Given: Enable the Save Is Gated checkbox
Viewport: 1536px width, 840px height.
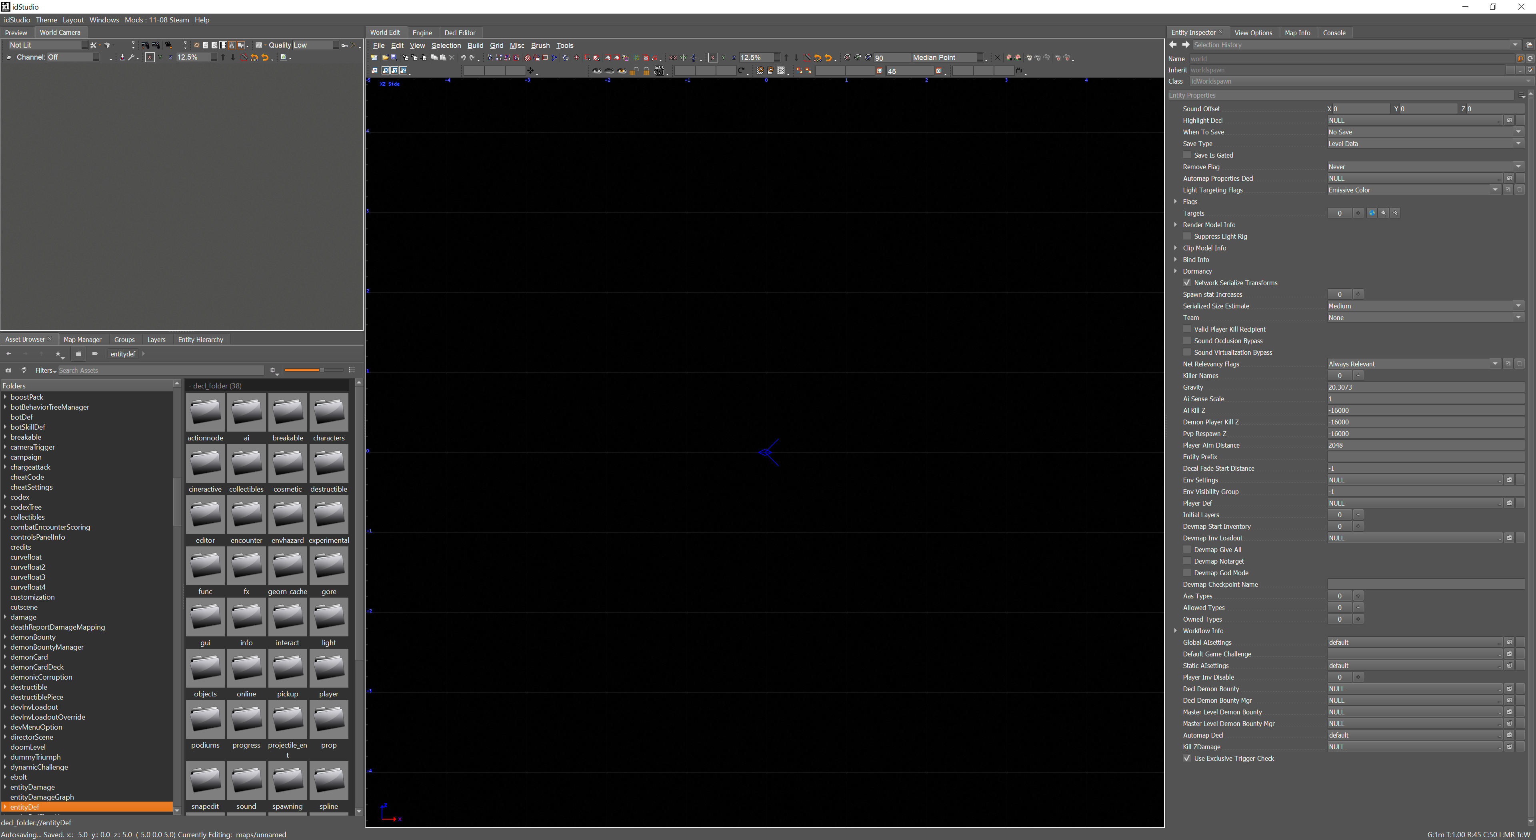Looking at the screenshot, I should pos(1187,155).
